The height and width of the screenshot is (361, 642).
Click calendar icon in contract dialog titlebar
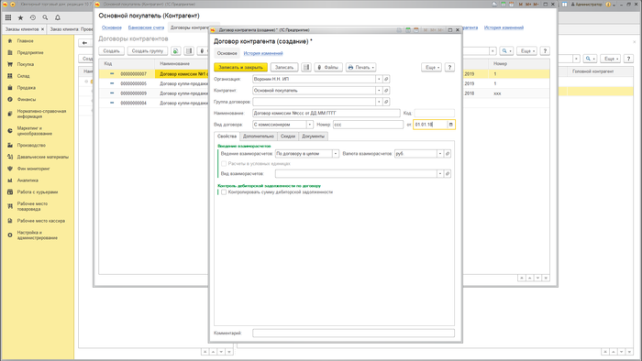tap(416, 30)
